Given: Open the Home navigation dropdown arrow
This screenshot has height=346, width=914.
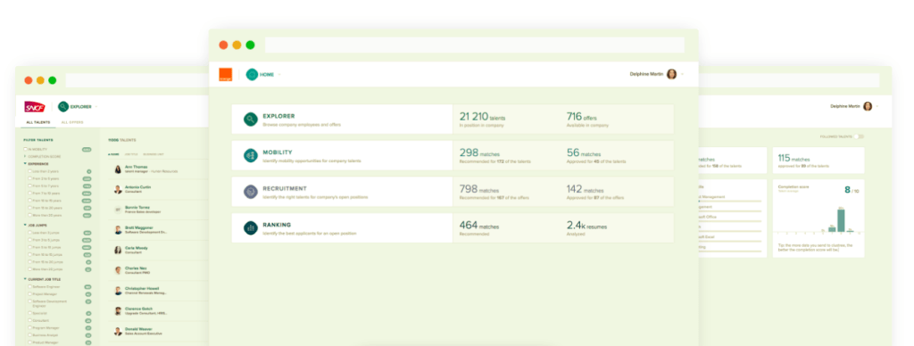Looking at the screenshot, I should [x=279, y=75].
